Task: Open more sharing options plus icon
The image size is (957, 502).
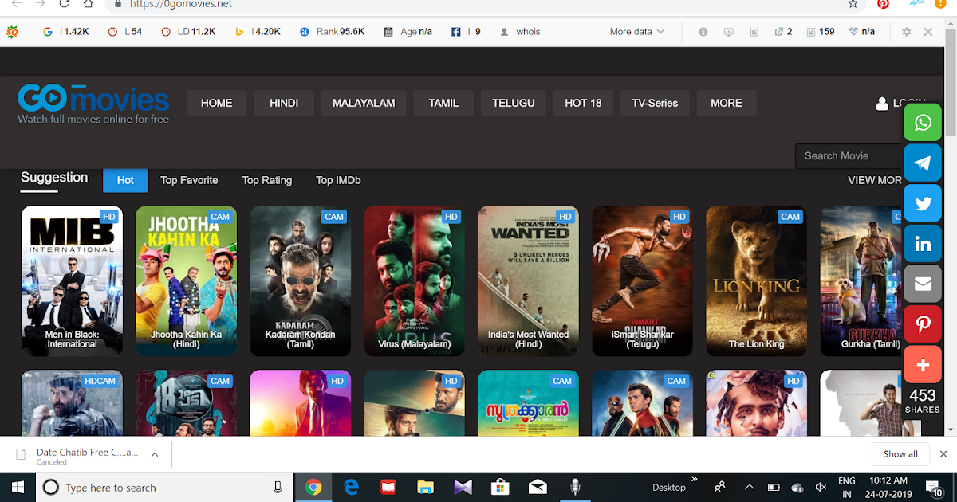Action: [x=923, y=364]
